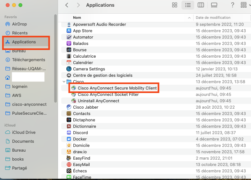This screenshot has height=180, width=251.
Task: Open the logmein sidebar folder
Action: pos(16,87)
